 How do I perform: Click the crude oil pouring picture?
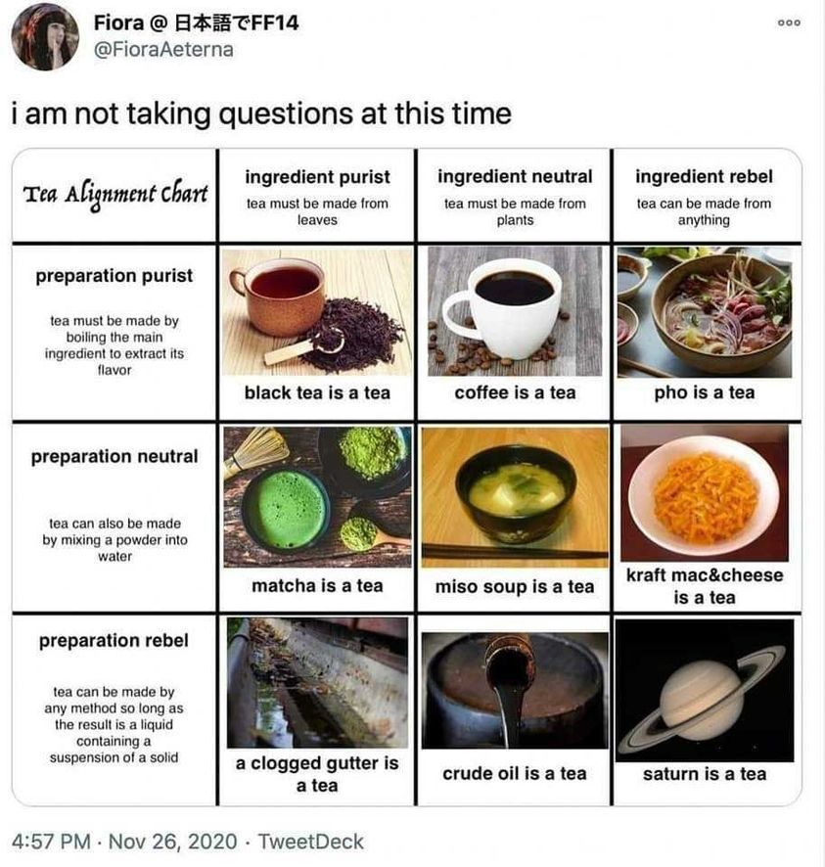[x=515, y=691]
